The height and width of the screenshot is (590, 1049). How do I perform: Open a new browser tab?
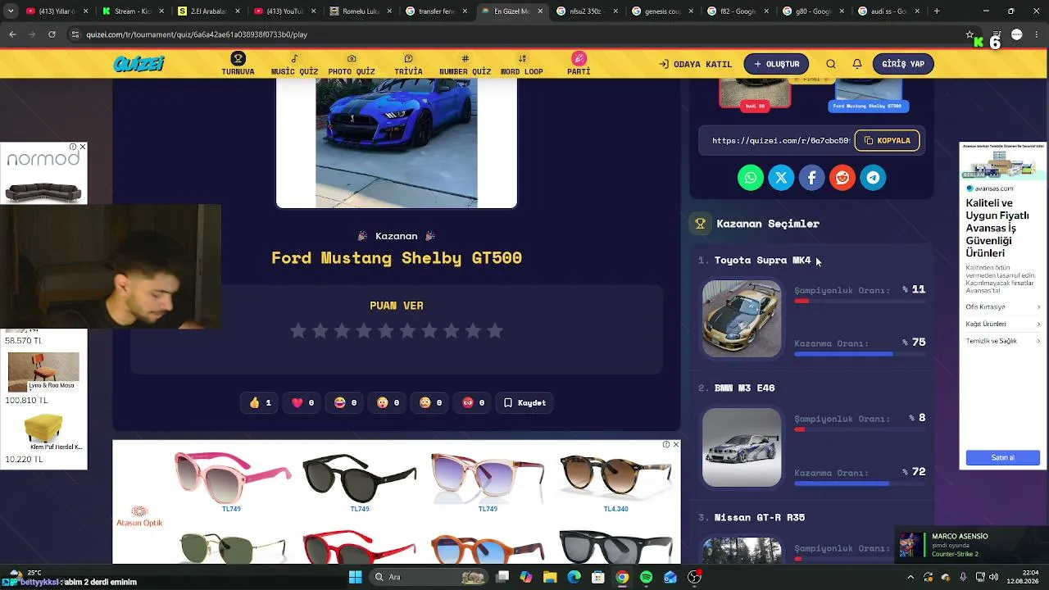click(x=937, y=11)
